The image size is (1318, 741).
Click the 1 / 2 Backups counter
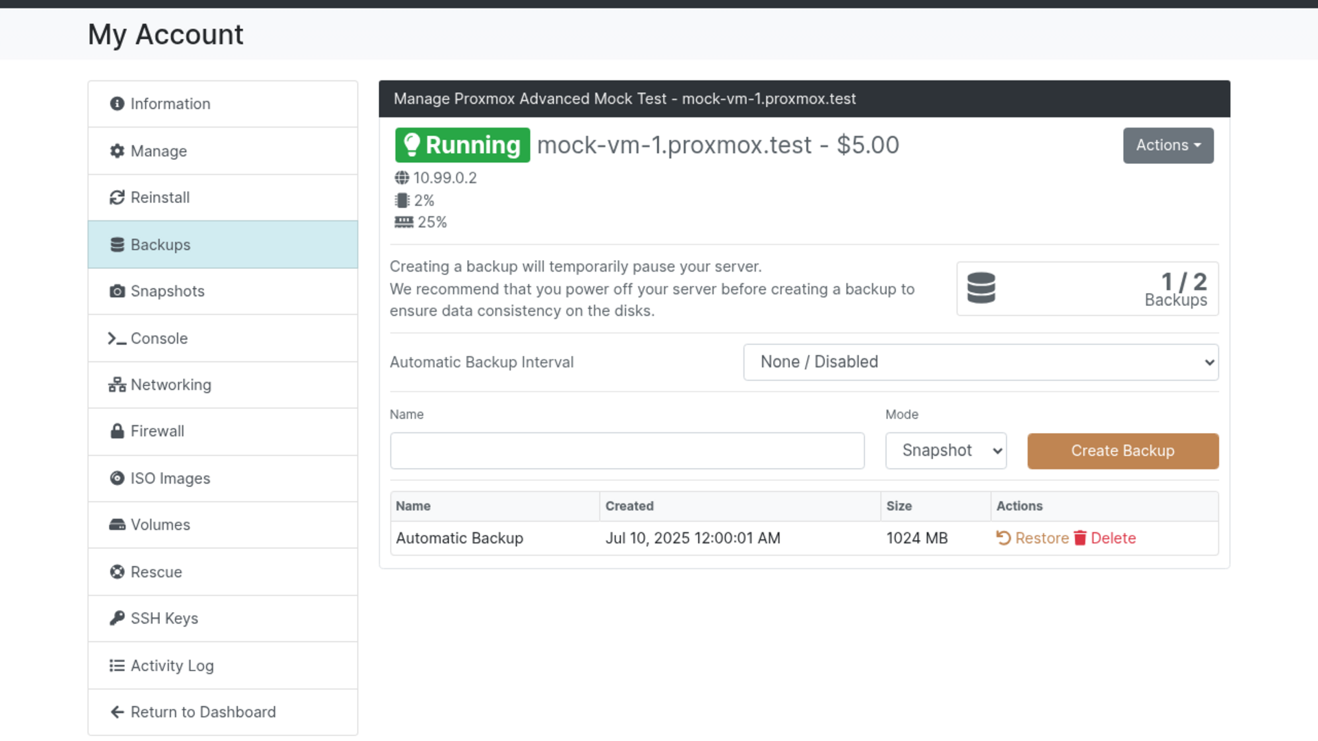click(x=1087, y=289)
